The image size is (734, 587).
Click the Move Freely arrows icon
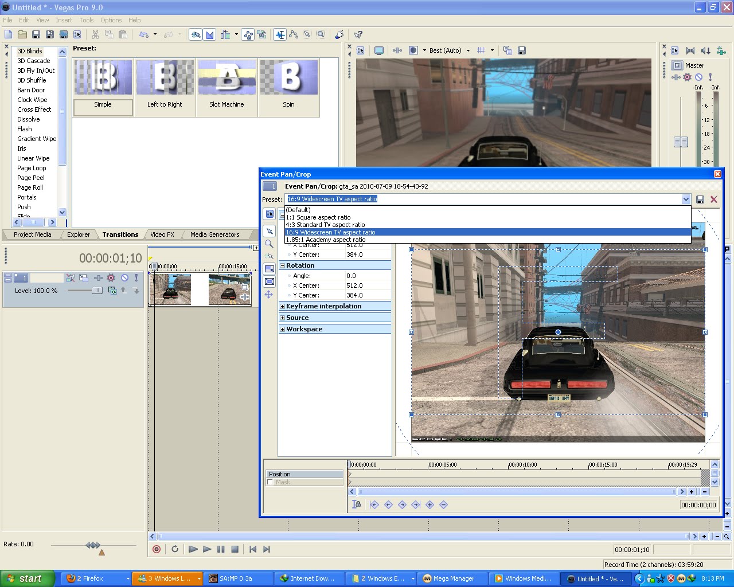(x=269, y=294)
